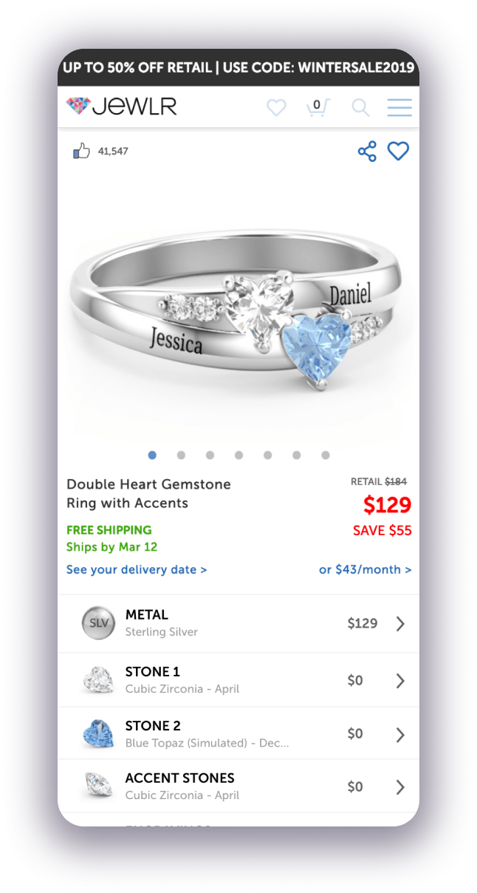Expand the Metal option chevron
Image resolution: width=477 pixels, height=893 pixels.
point(400,624)
